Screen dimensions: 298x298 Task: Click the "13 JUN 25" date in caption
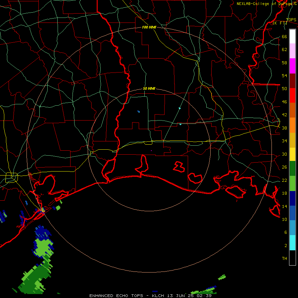coord(180,296)
